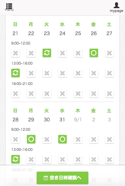This screenshot has width=125, height=186.
Task: Click unavailable X slot Thursday 25 at 18:00~21:00
Action: tap(78, 93)
